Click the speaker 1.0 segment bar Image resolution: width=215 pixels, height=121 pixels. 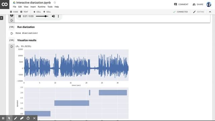click(72, 103)
